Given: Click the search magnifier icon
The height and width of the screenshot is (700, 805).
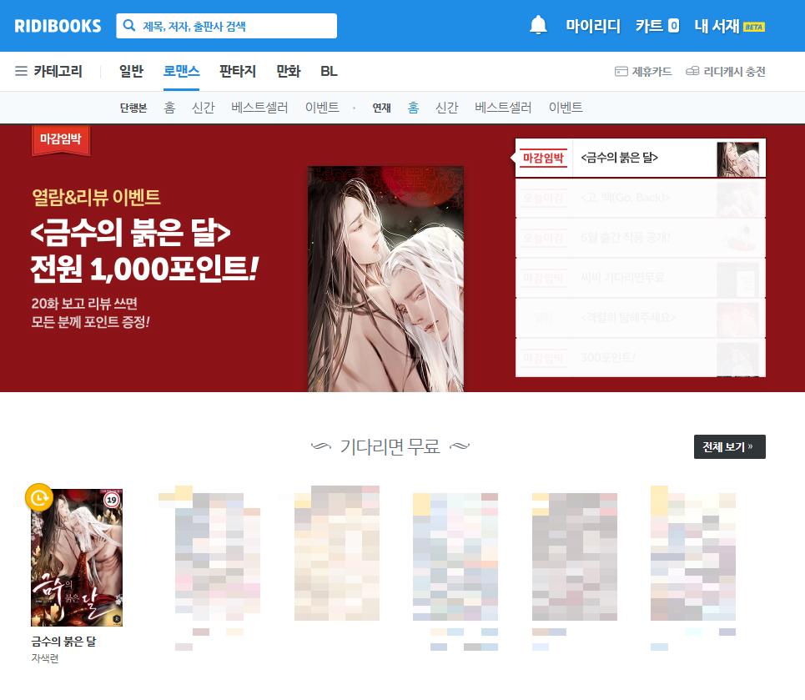Looking at the screenshot, I should tap(129, 25).
